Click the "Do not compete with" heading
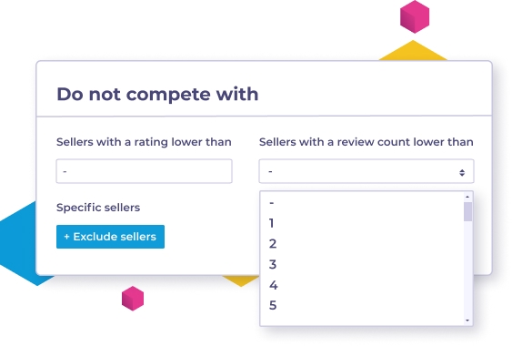 (157, 94)
